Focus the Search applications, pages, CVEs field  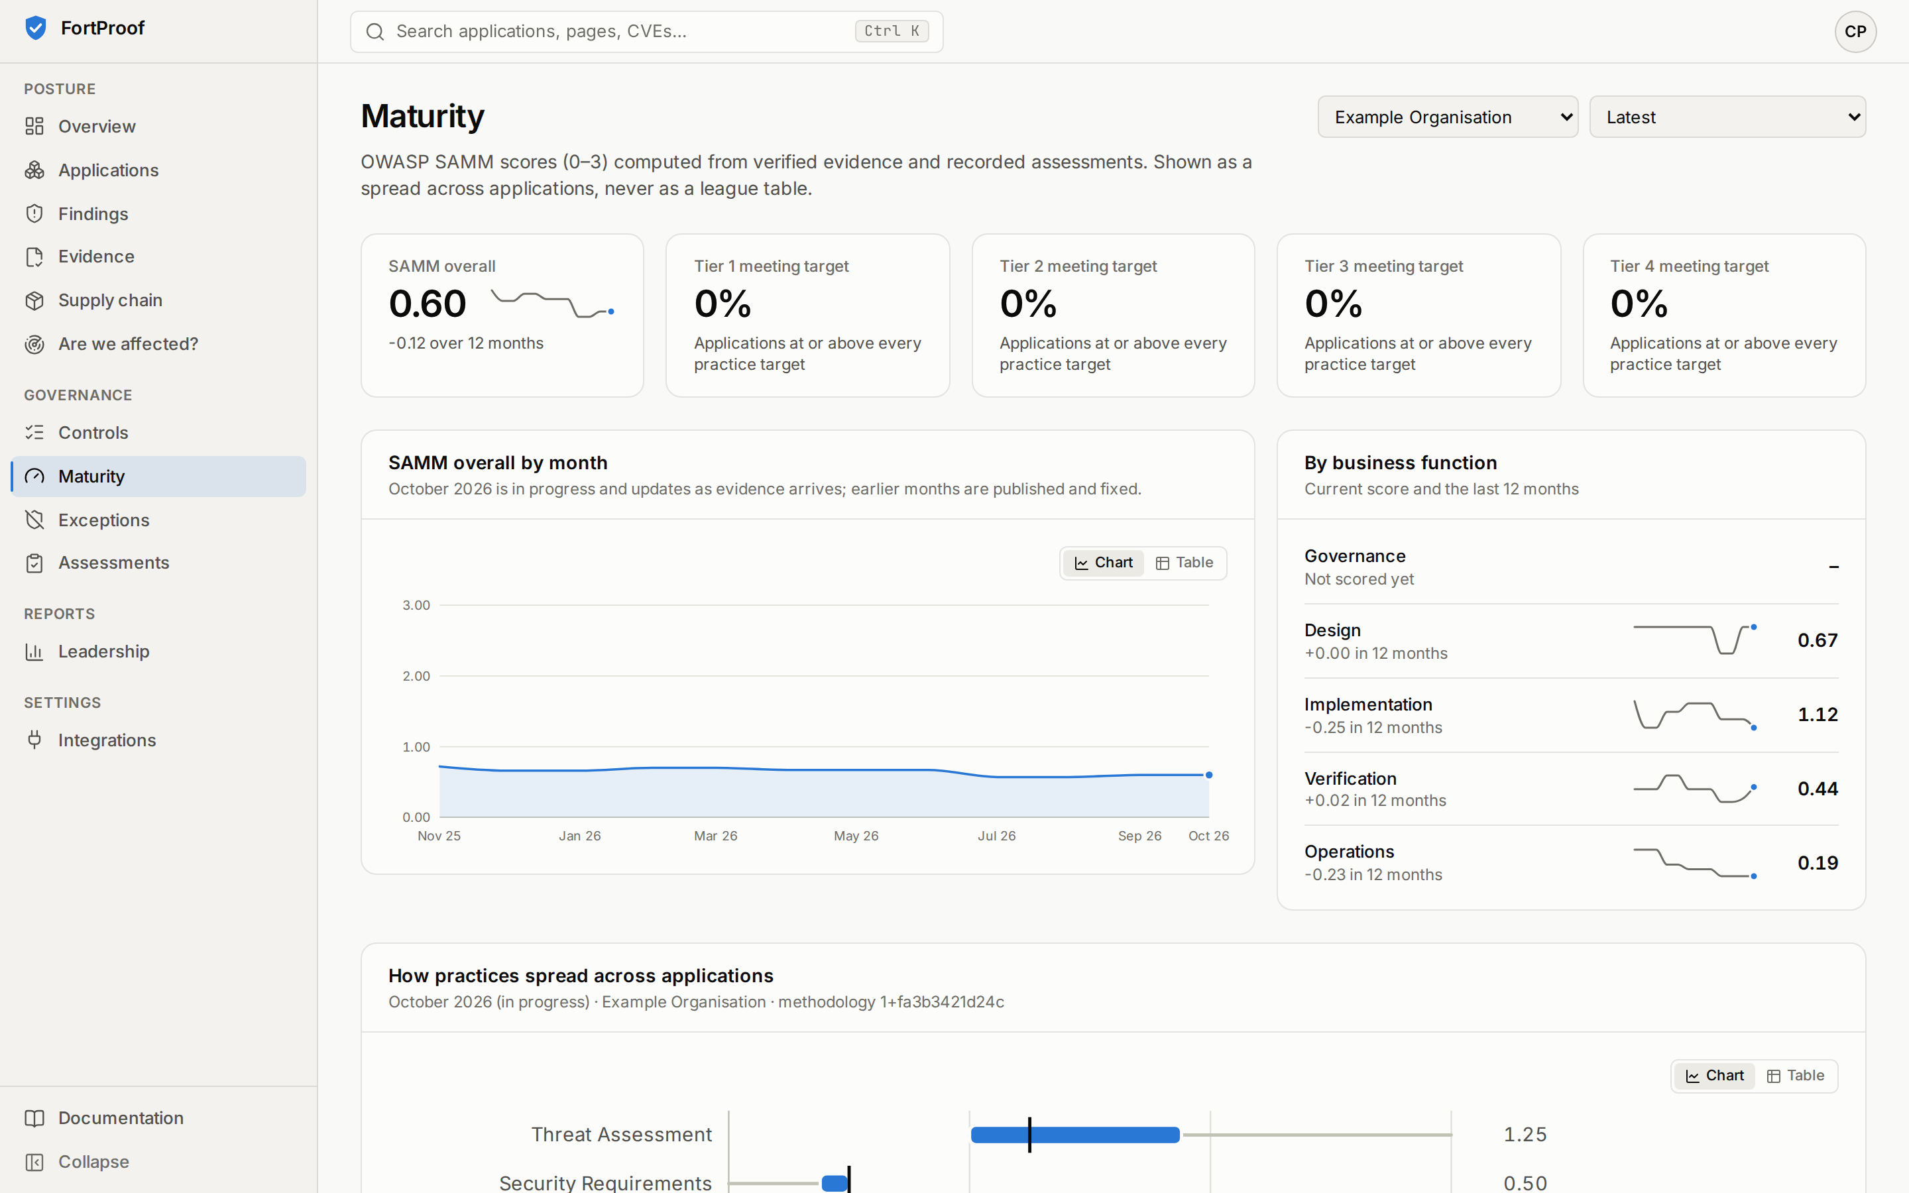tap(646, 32)
